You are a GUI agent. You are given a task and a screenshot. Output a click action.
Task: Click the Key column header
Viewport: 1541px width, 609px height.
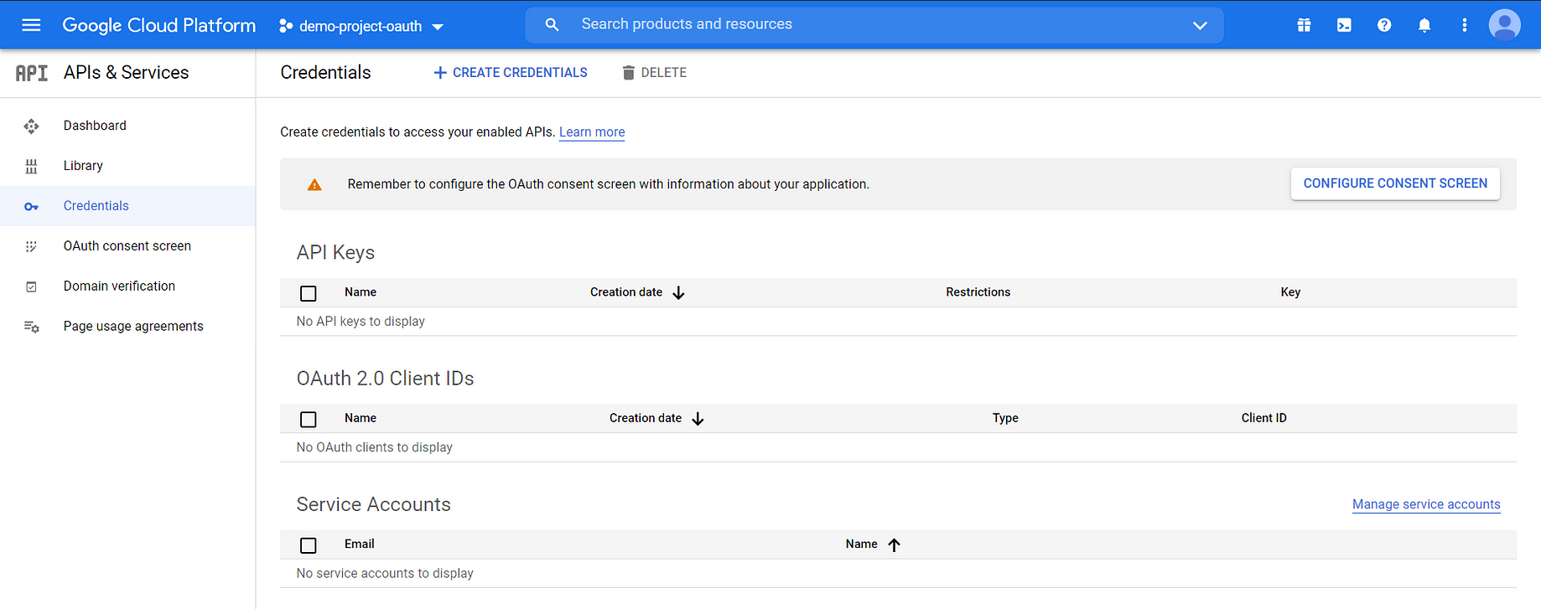pos(1290,292)
